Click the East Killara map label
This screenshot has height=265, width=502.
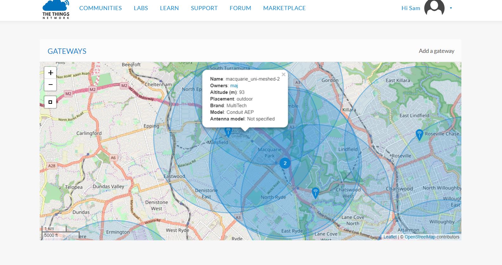click(x=398, y=80)
